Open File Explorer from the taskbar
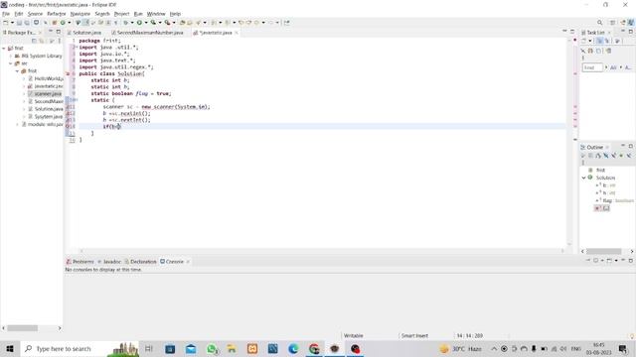Viewport: 636px width, 357px height. coord(232,349)
